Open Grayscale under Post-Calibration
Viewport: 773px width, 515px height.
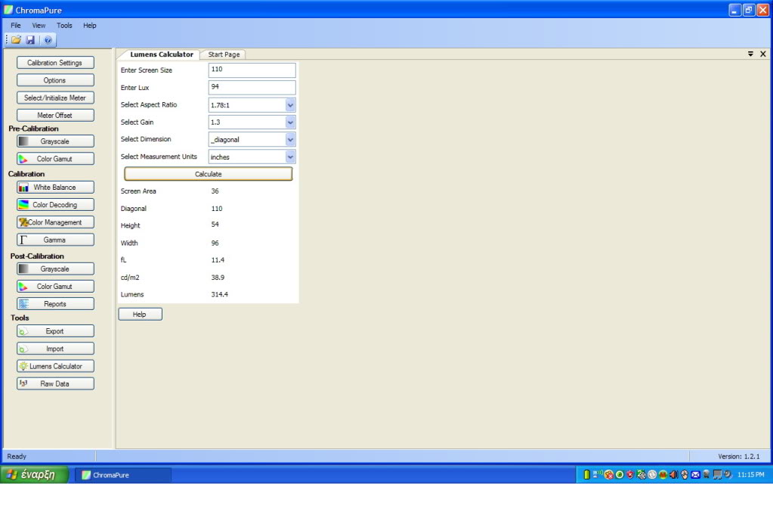[x=55, y=269]
